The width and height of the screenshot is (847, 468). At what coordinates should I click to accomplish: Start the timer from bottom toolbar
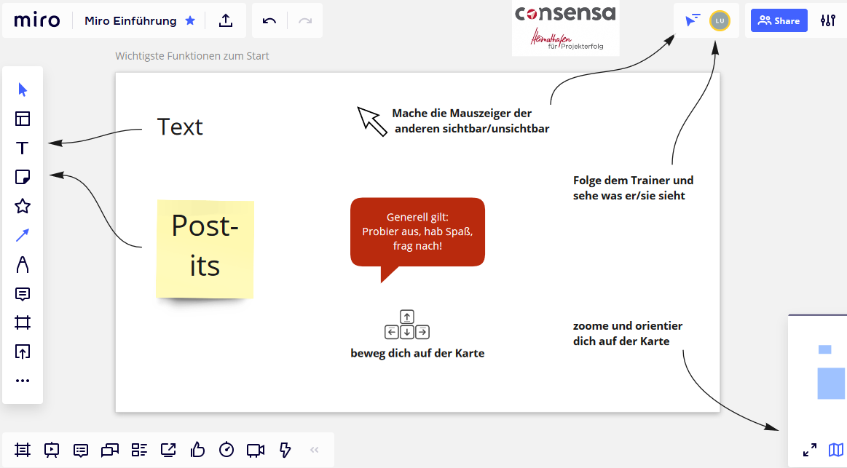(226, 450)
